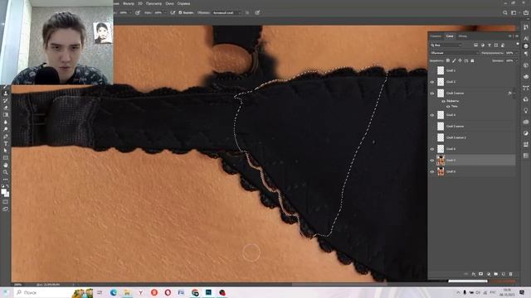The height and width of the screenshot is (298, 531).
Task: Open the Sample source dropdown in options bar
Action: 227,12
